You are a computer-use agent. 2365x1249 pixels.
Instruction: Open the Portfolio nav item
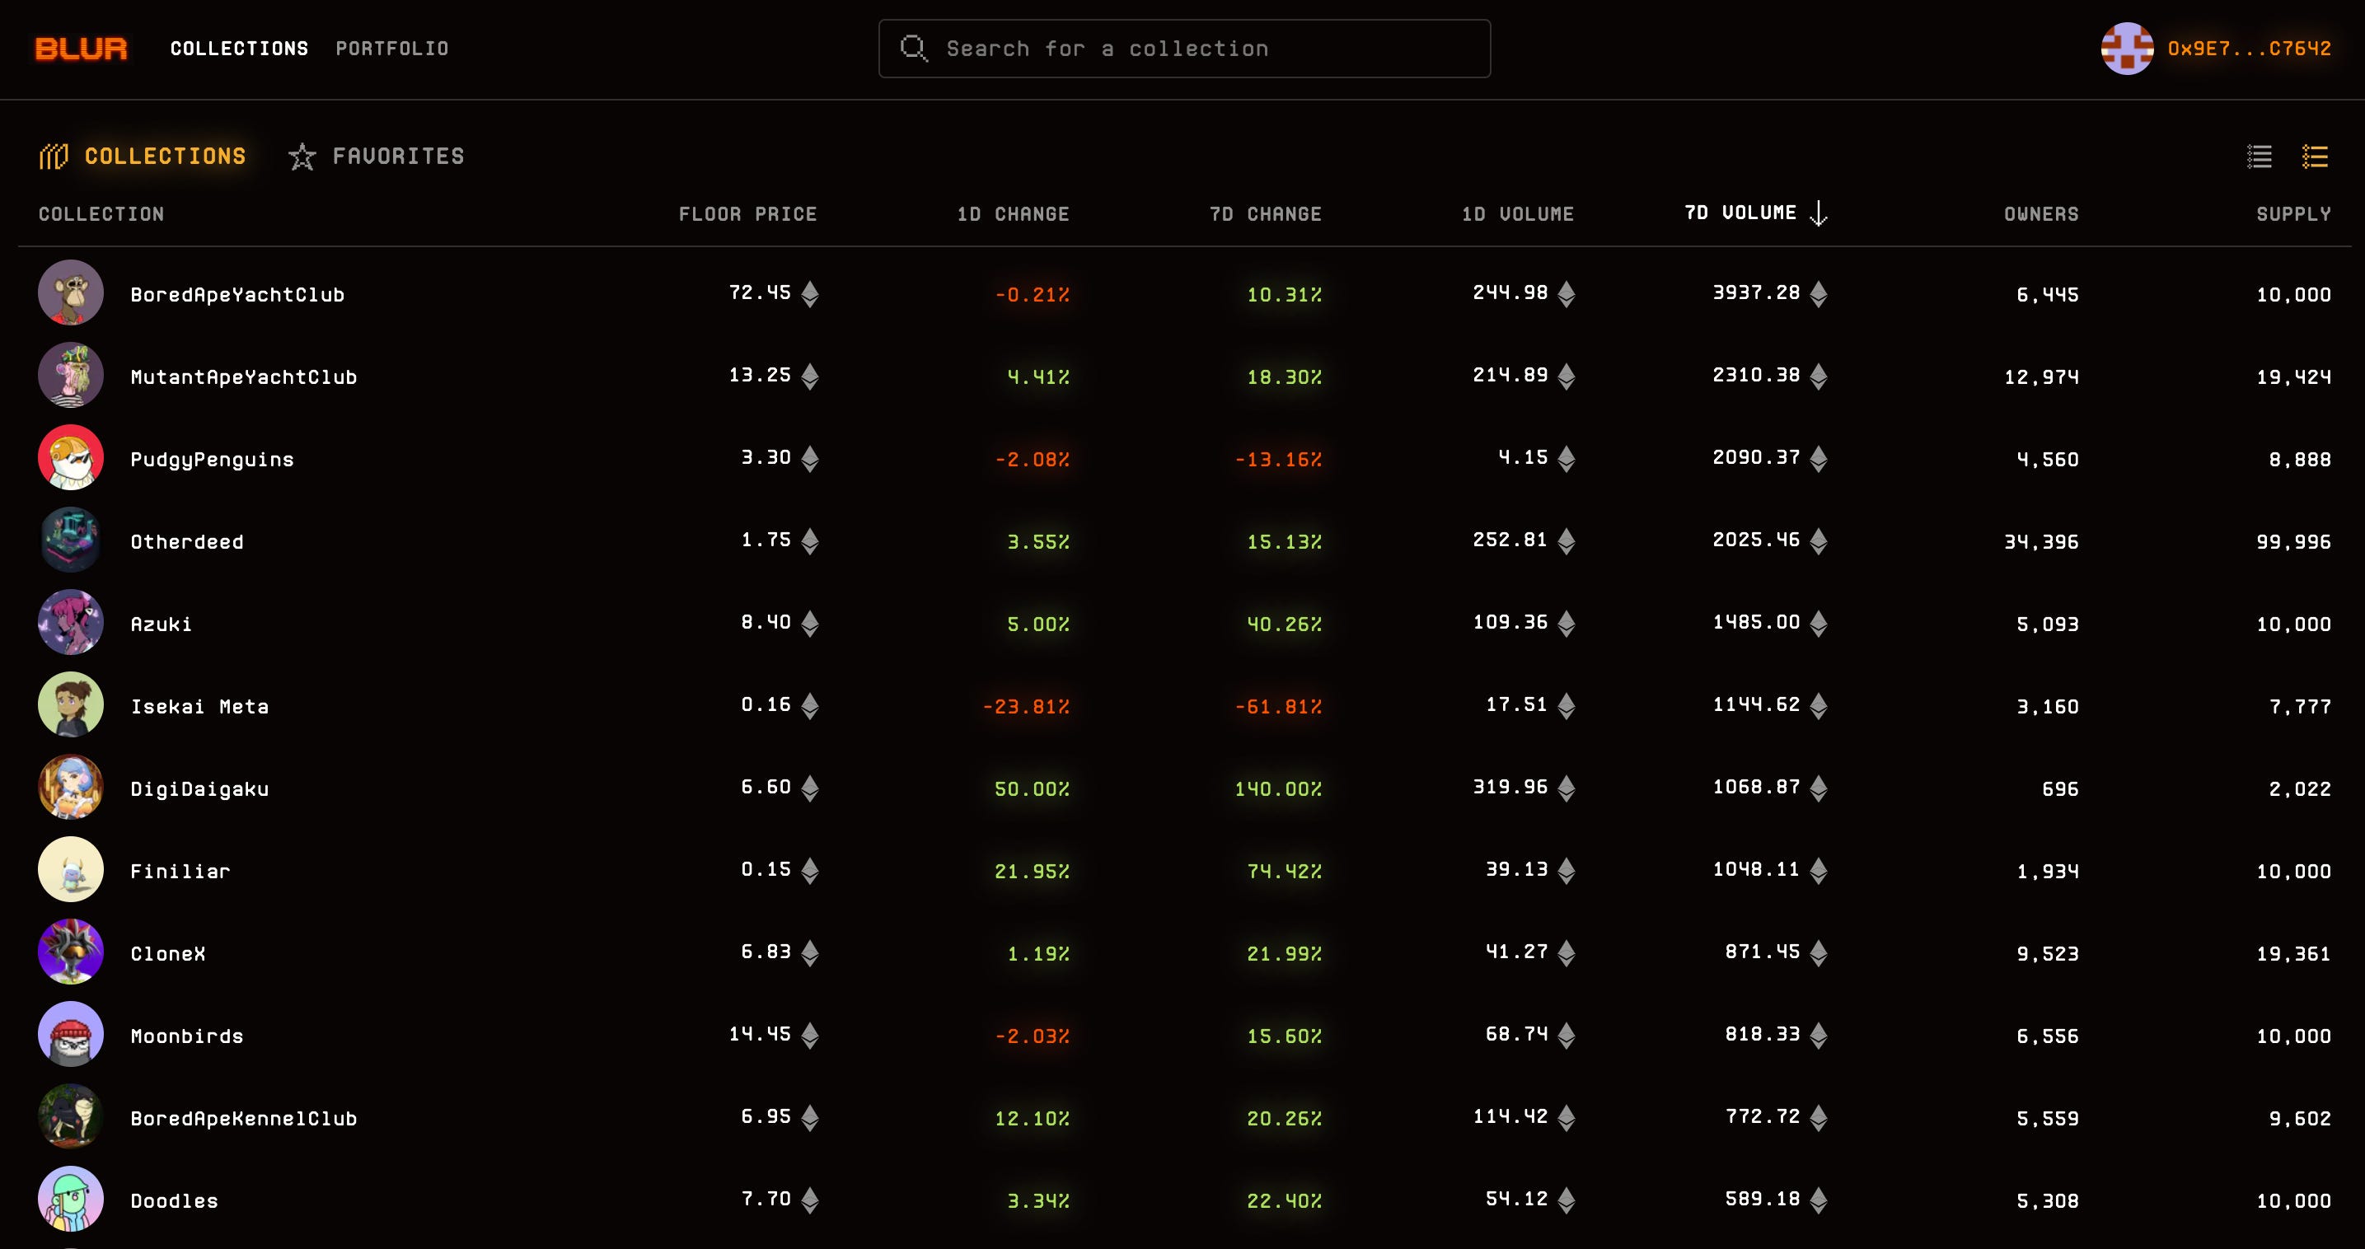tap(392, 49)
